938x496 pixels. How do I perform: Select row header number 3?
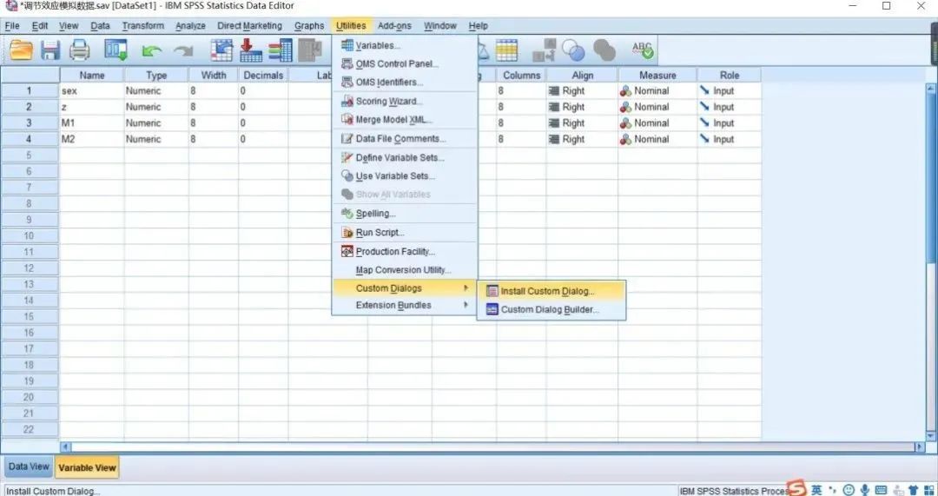tap(30, 123)
